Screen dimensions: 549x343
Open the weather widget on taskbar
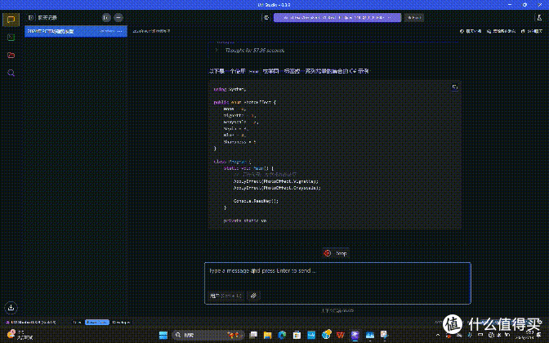click(20, 335)
